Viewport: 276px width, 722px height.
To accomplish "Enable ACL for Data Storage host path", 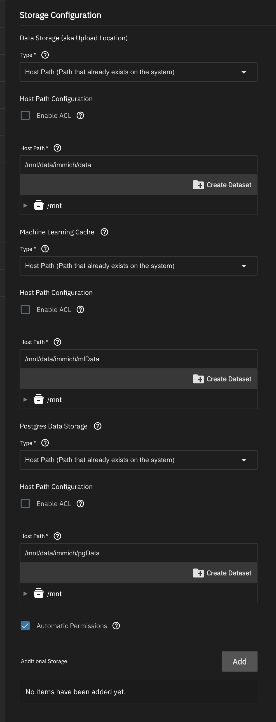I will coord(25,115).
